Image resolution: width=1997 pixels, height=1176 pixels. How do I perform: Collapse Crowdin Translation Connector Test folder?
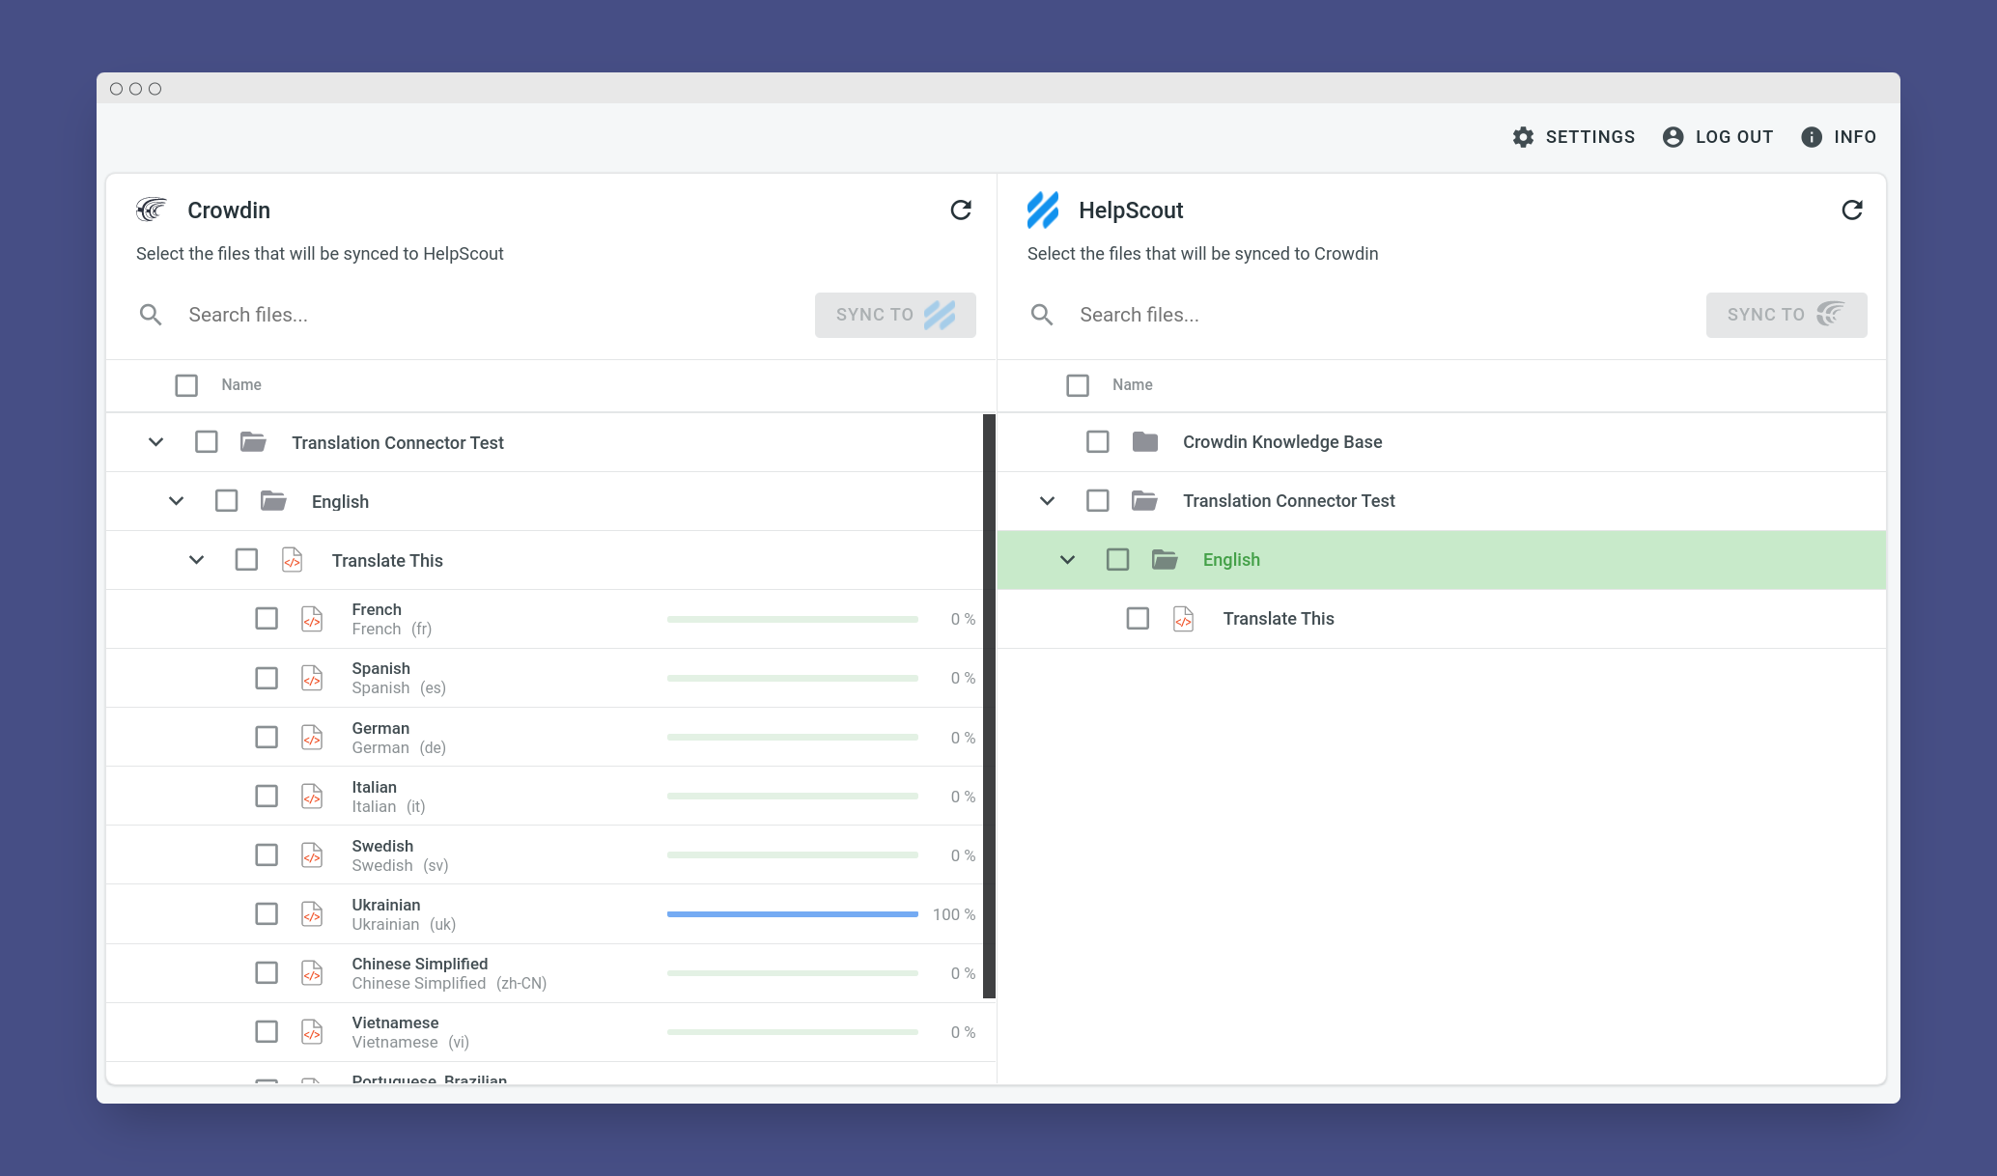click(155, 442)
